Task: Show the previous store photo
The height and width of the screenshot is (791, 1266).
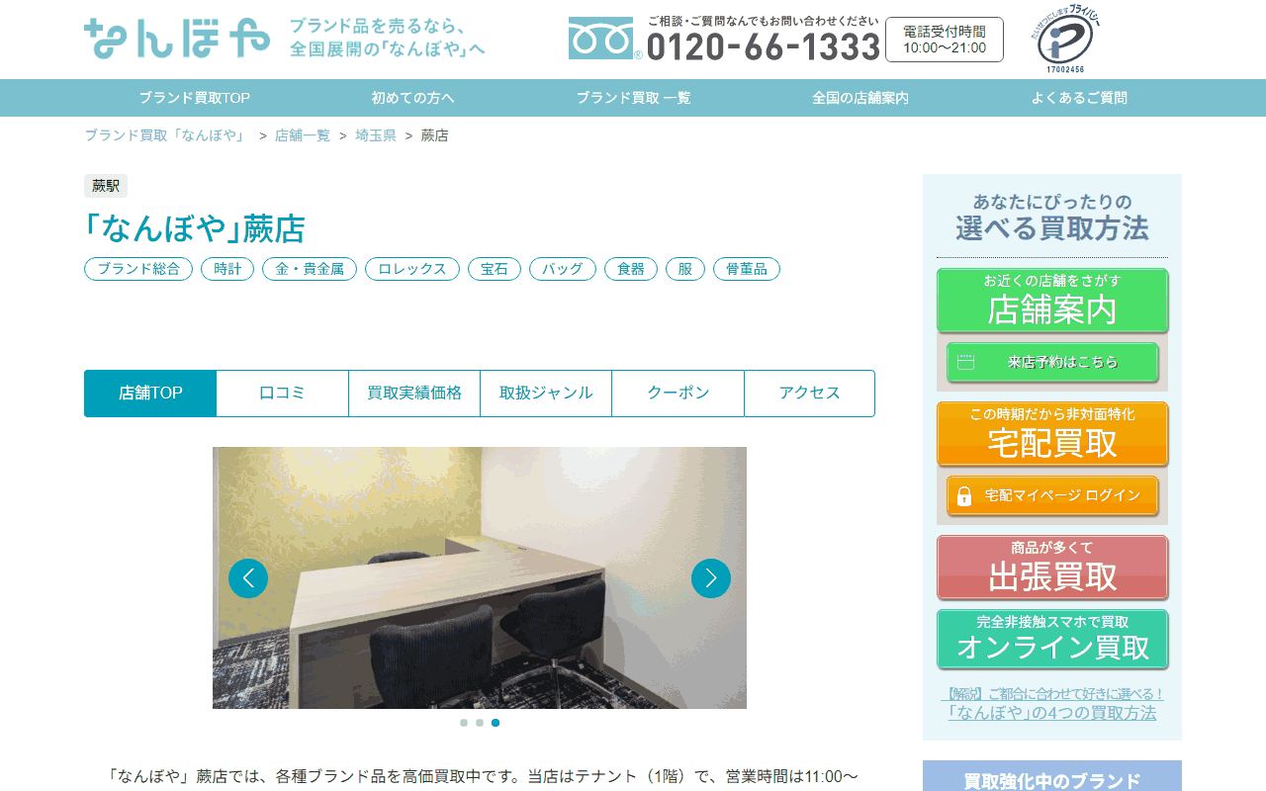Action: pyautogui.click(x=248, y=578)
